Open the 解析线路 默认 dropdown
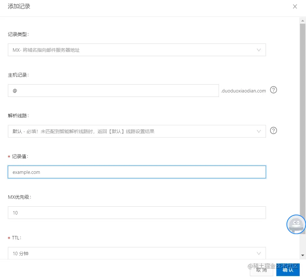 (x=137, y=131)
